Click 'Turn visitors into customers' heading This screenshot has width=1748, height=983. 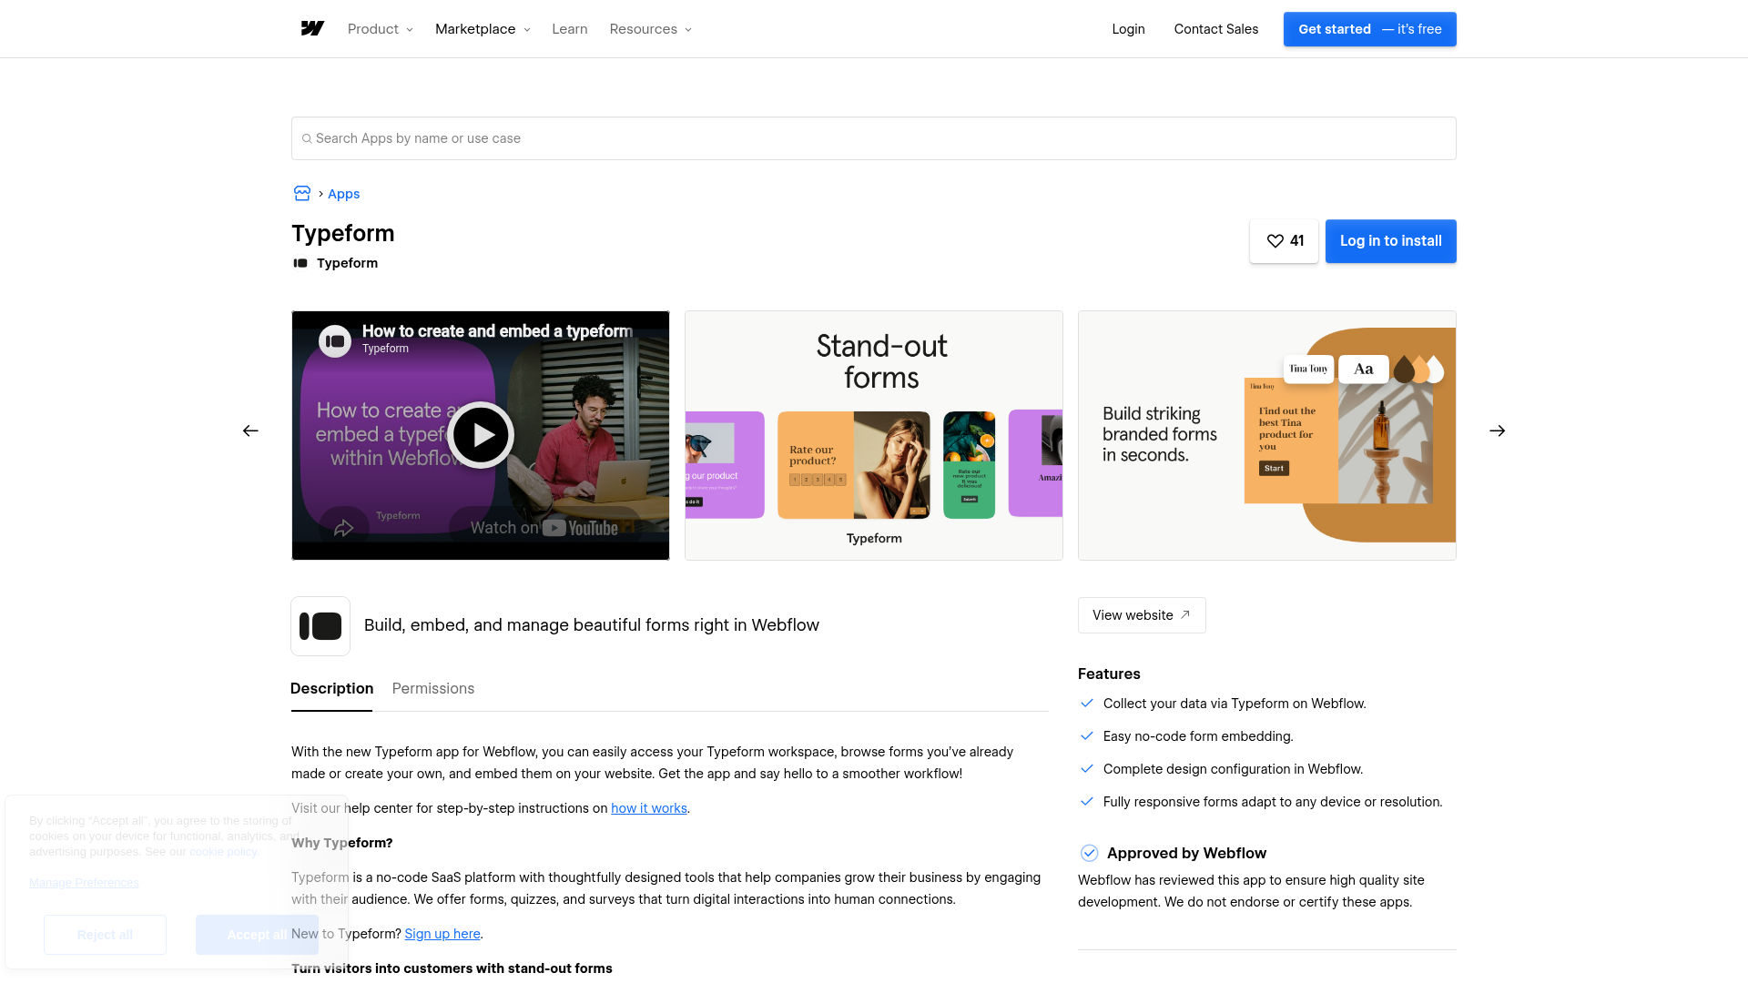[452, 968]
